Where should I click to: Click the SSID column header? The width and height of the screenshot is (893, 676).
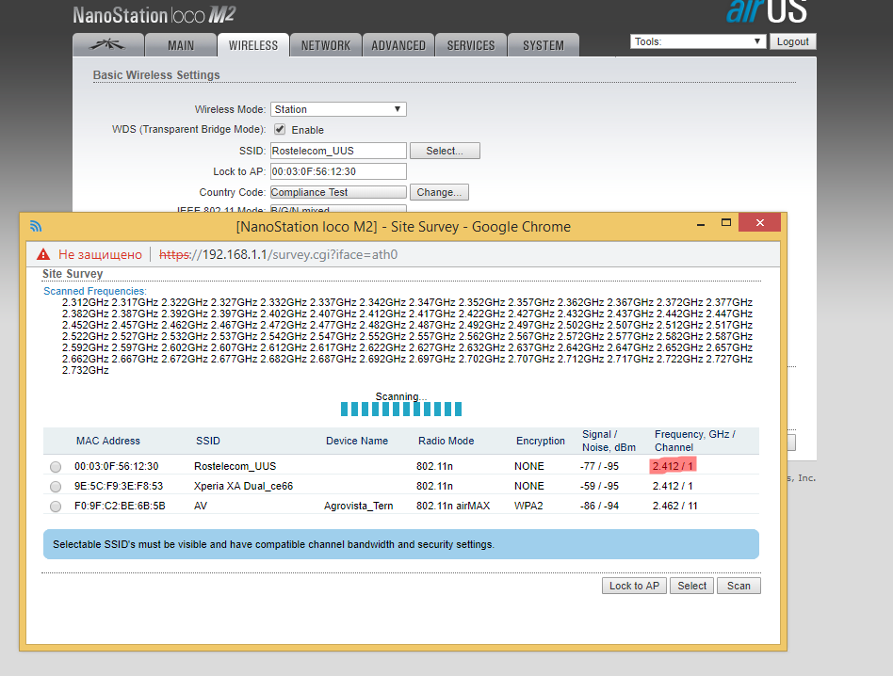pos(208,441)
